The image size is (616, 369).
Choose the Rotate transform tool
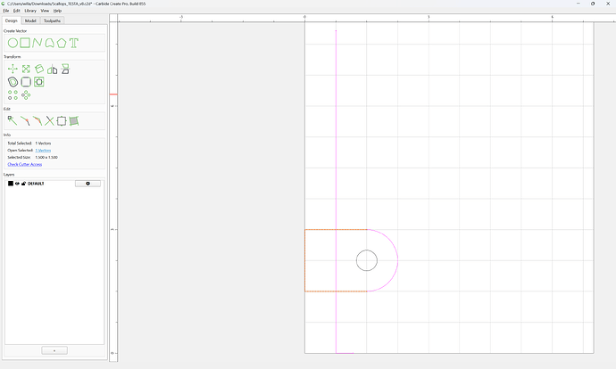pos(39,69)
